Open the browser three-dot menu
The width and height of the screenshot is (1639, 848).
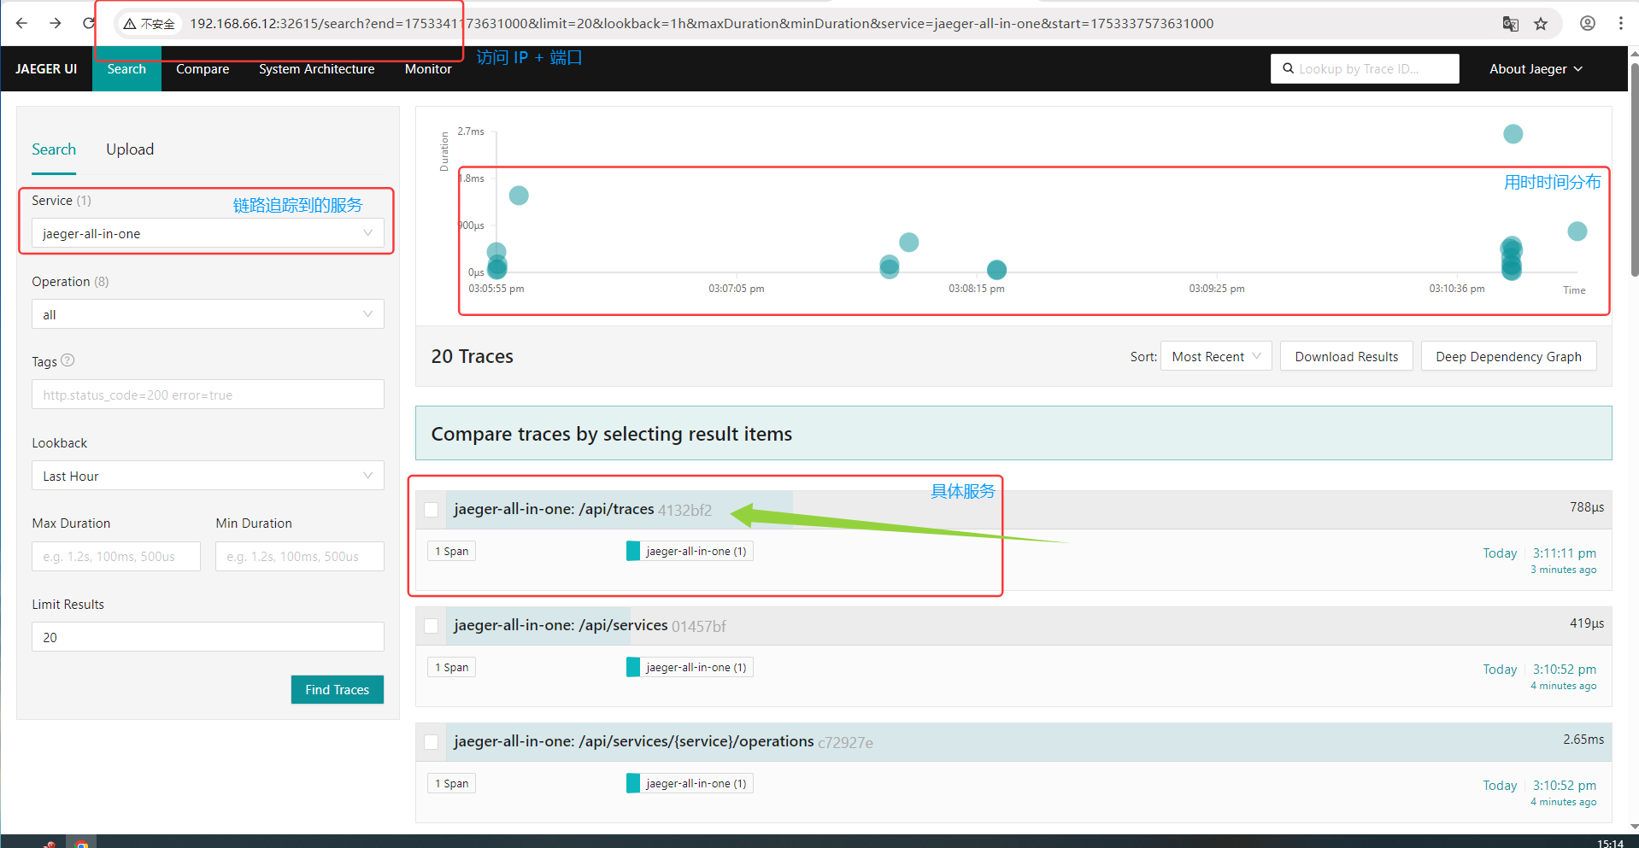pos(1620,24)
